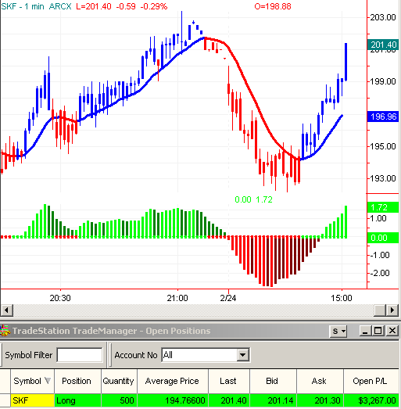Image resolution: width=401 pixels, height=409 pixels.
Task: Click the chart scroll right arrow
Action: point(392,310)
